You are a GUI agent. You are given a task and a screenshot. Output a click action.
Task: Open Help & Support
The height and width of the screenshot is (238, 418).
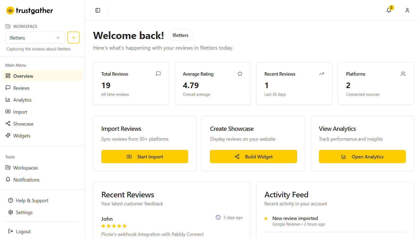(43, 200)
